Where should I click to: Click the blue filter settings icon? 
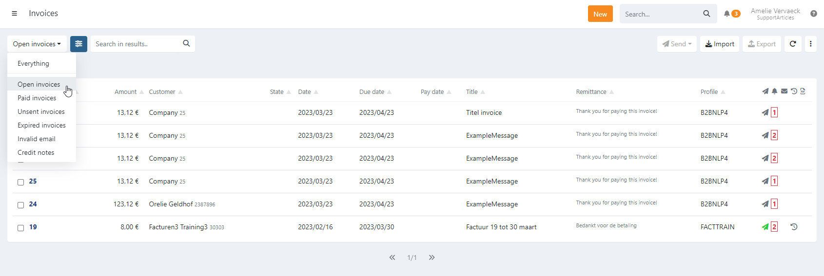[x=78, y=44]
